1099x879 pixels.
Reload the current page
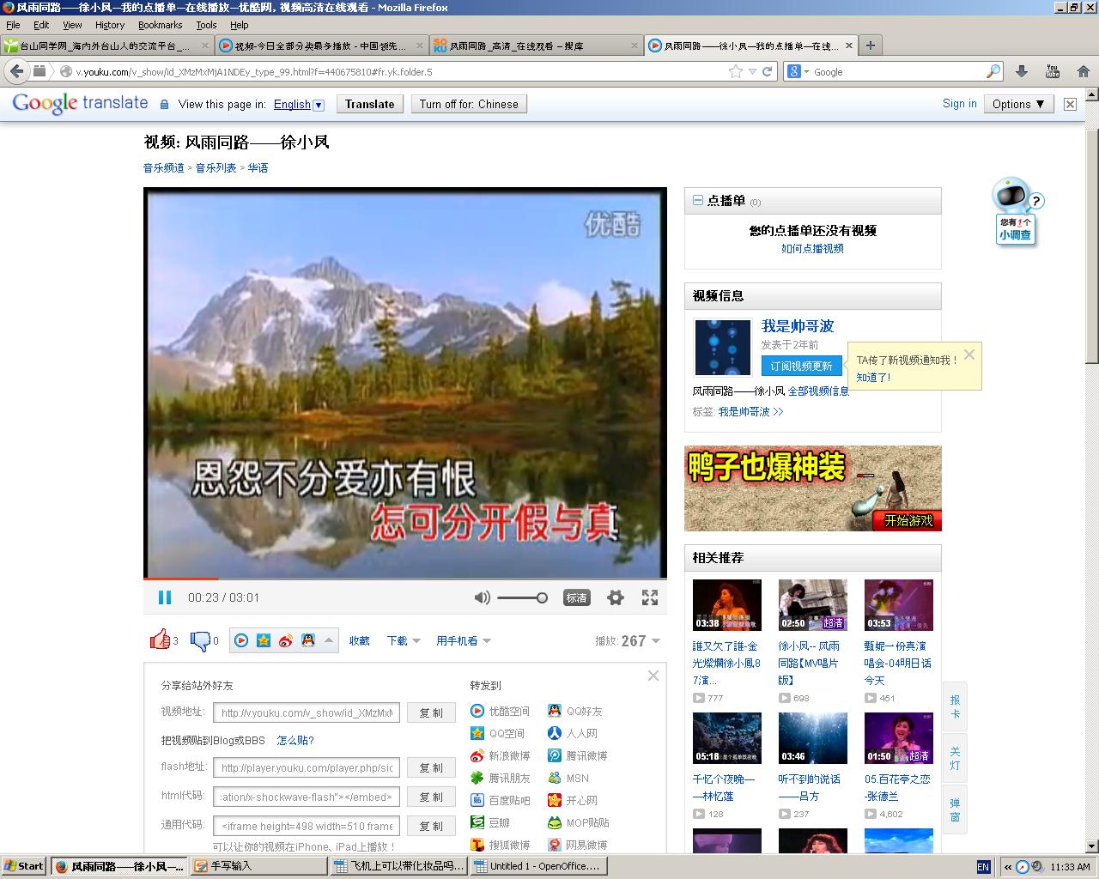tap(768, 72)
